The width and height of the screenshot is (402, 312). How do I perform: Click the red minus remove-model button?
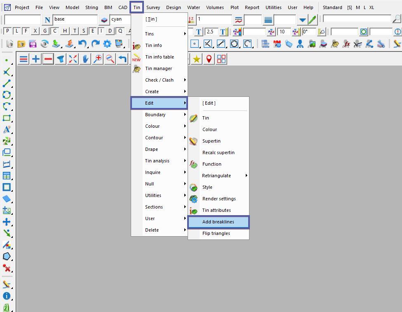48,59
